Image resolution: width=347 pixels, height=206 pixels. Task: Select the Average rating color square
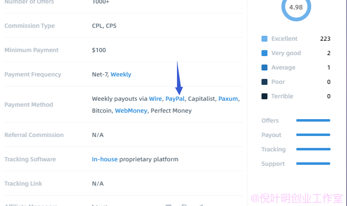click(x=264, y=68)
